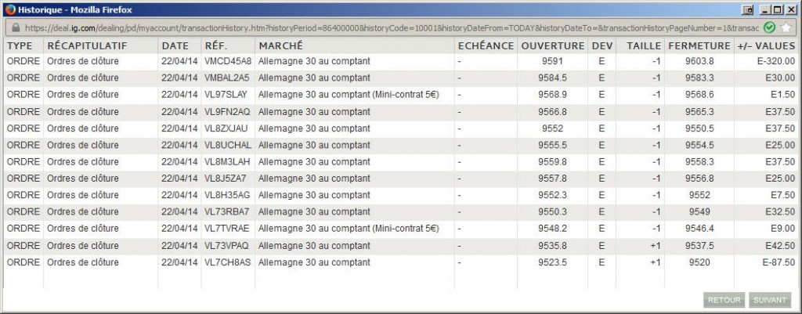802x314 pixels.
Task: Click opening price 9584.5
Action: coord(552,78)
